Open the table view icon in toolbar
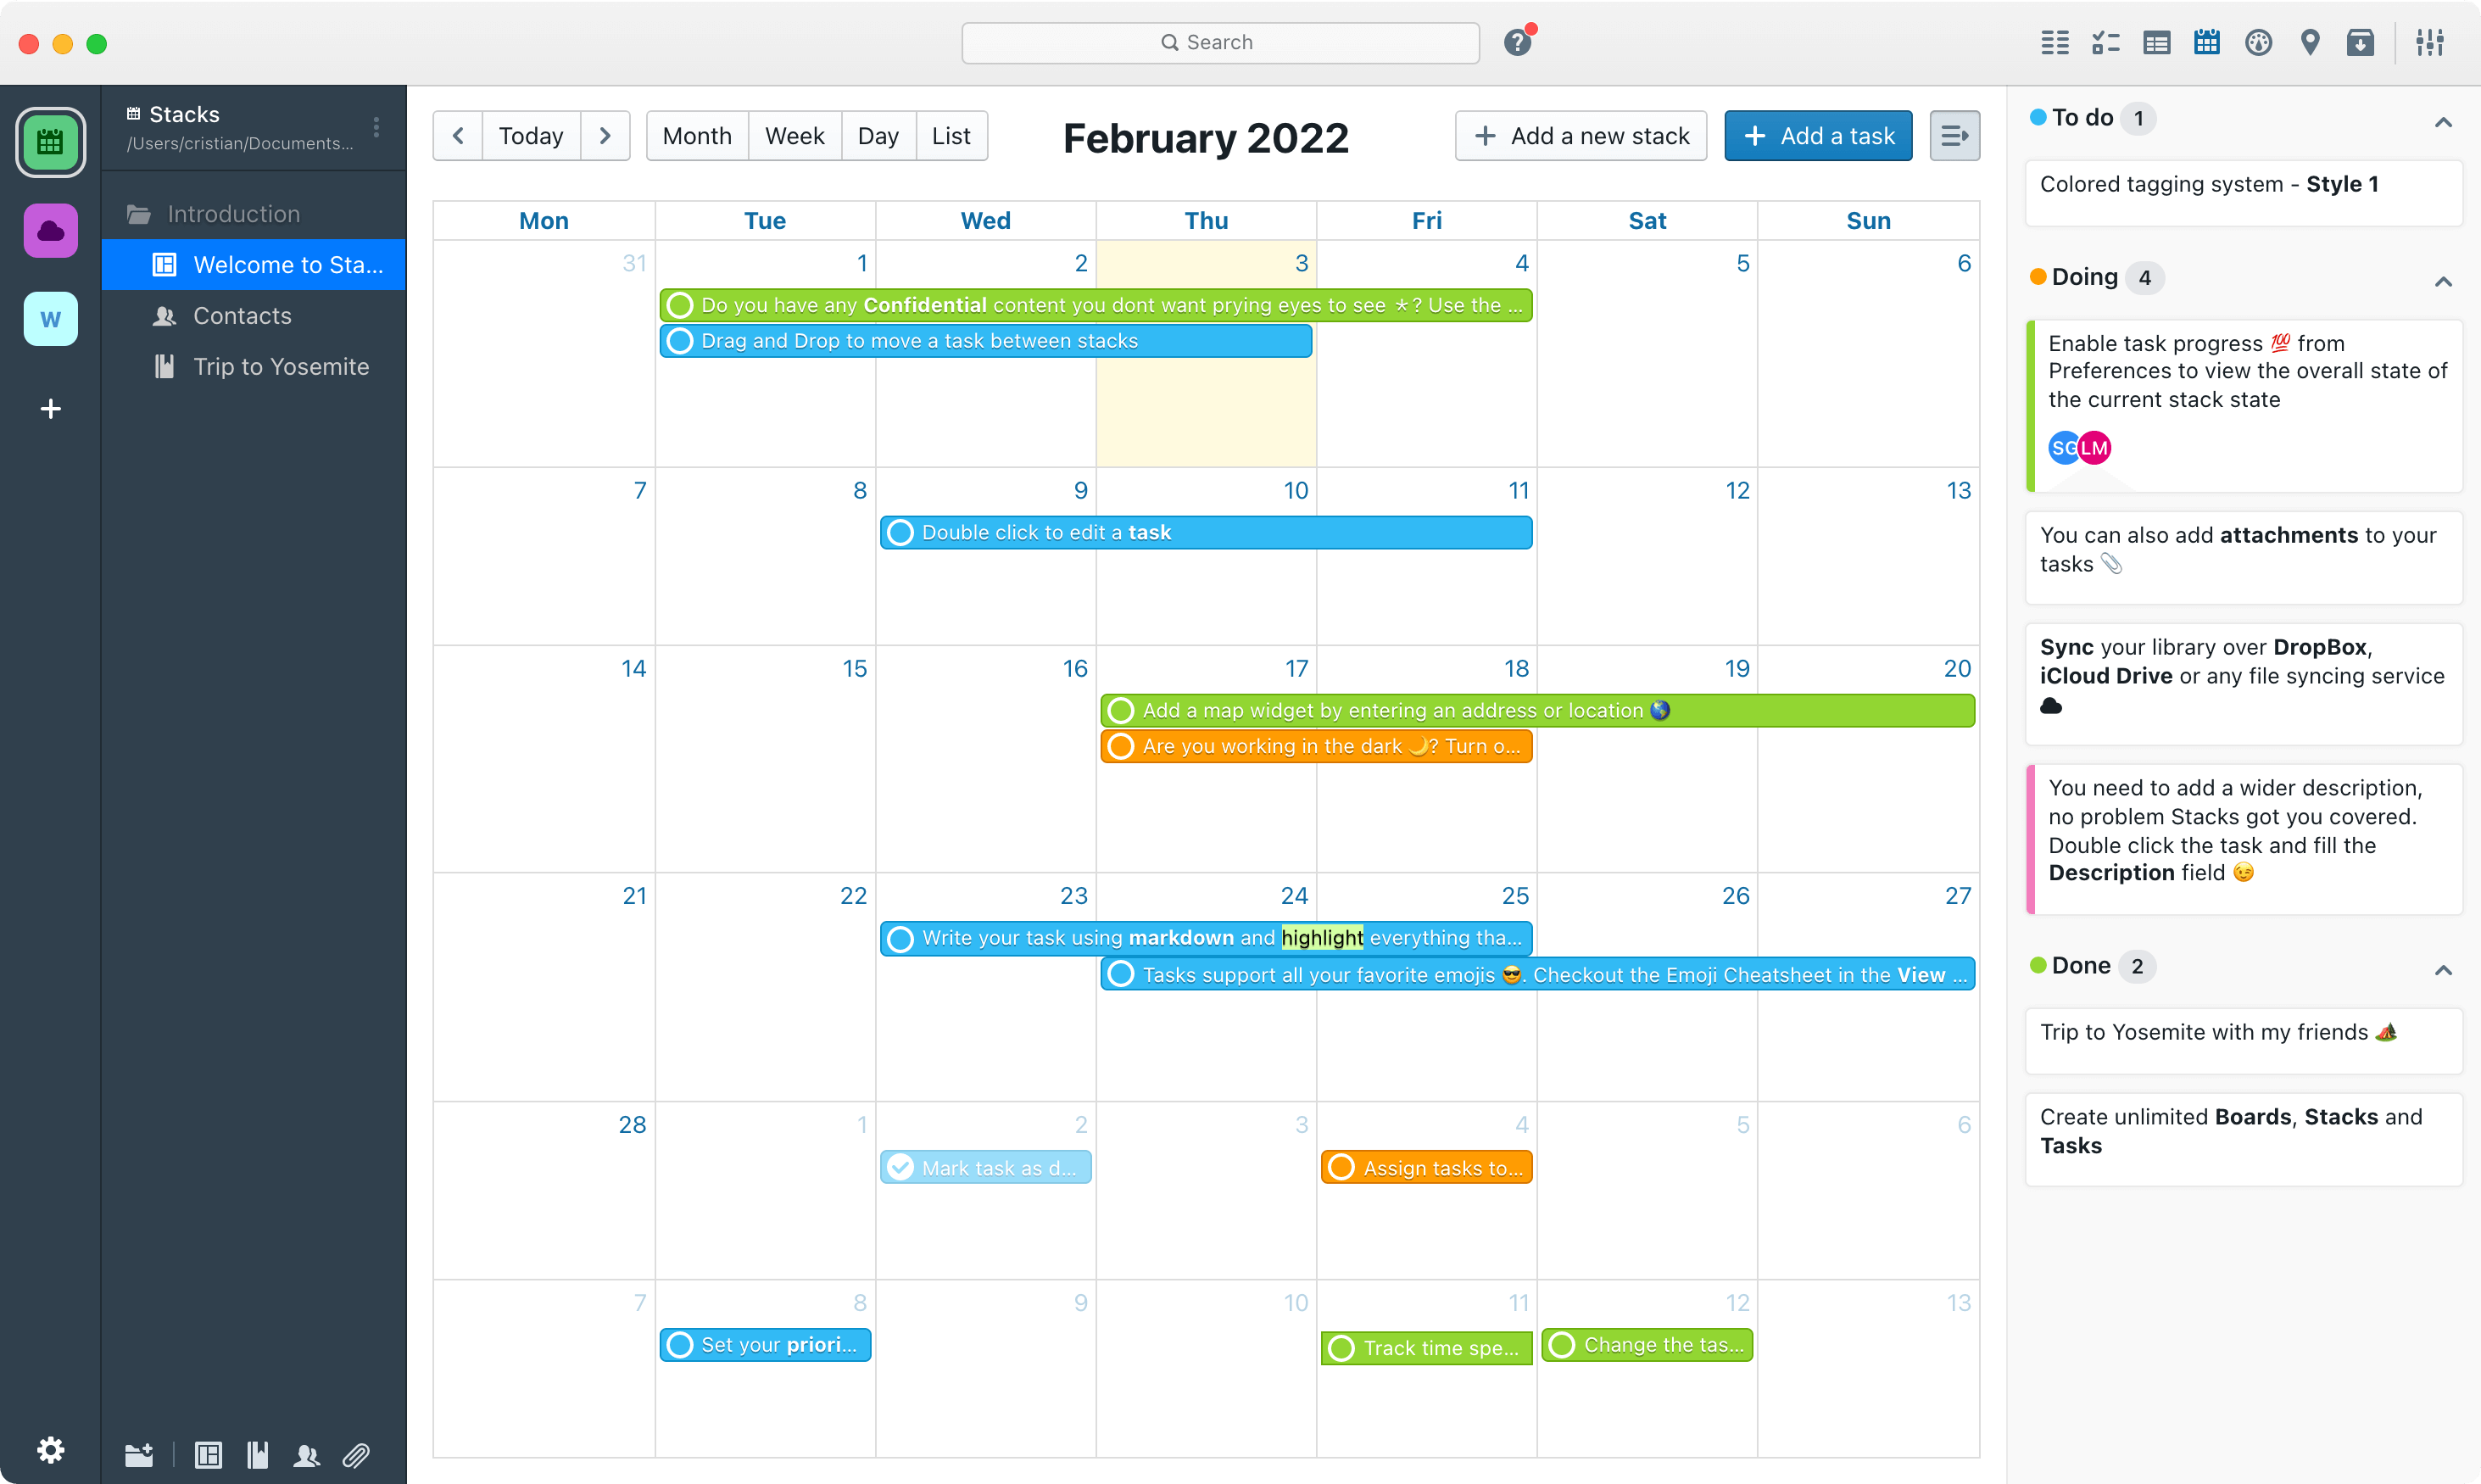This screenshot has height=1484, width=2481. pos(2156,42)
